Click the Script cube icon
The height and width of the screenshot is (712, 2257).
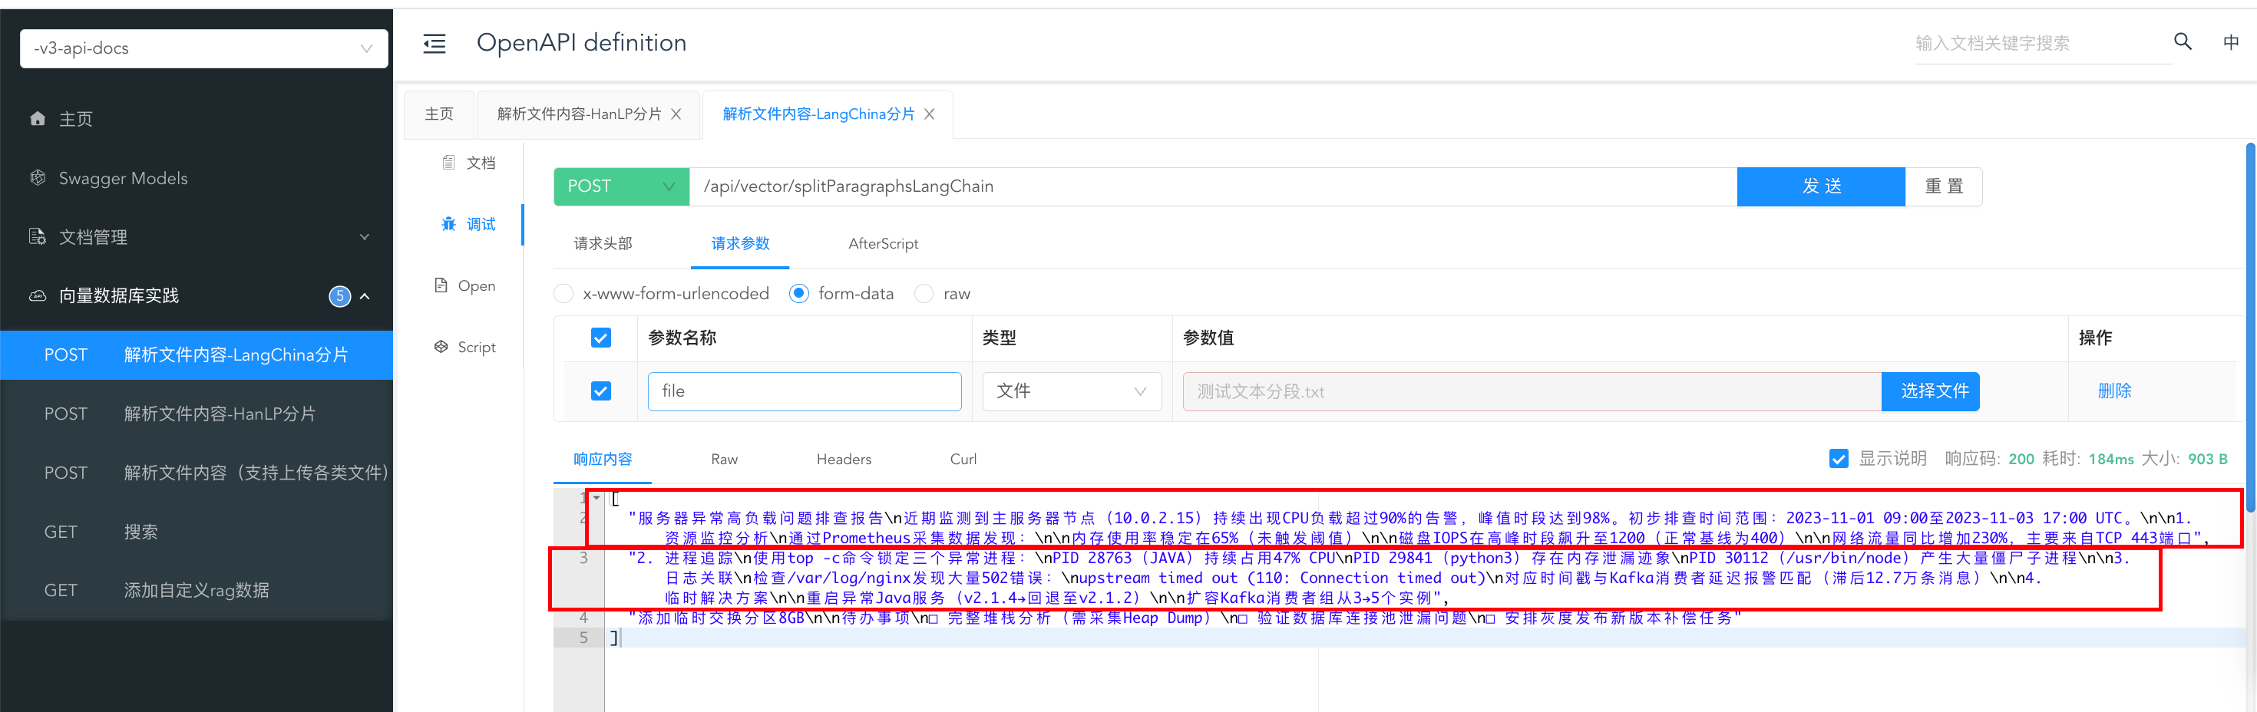coord(441,347)
